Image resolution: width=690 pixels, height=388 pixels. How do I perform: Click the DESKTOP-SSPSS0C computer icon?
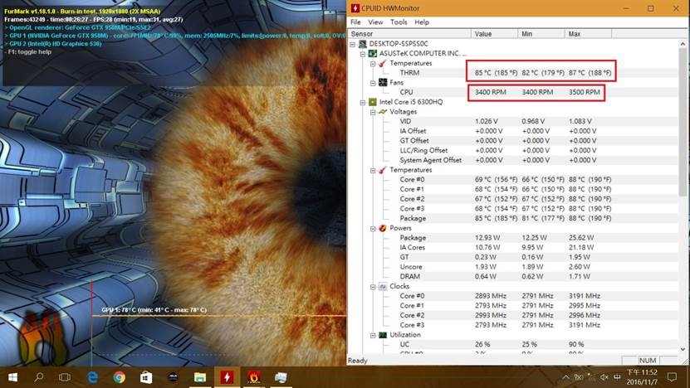pos(363,43)
